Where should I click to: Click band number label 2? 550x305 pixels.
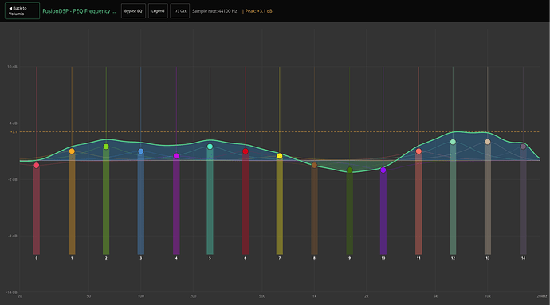pyautogui.click(x=106, y=258)
